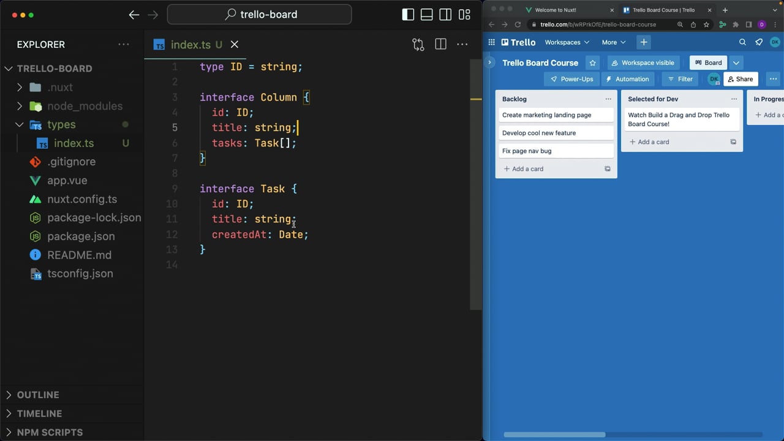The width and height of the screenshot is (784, 441).
Task: Click the Share board button
Action: point(741,79)
